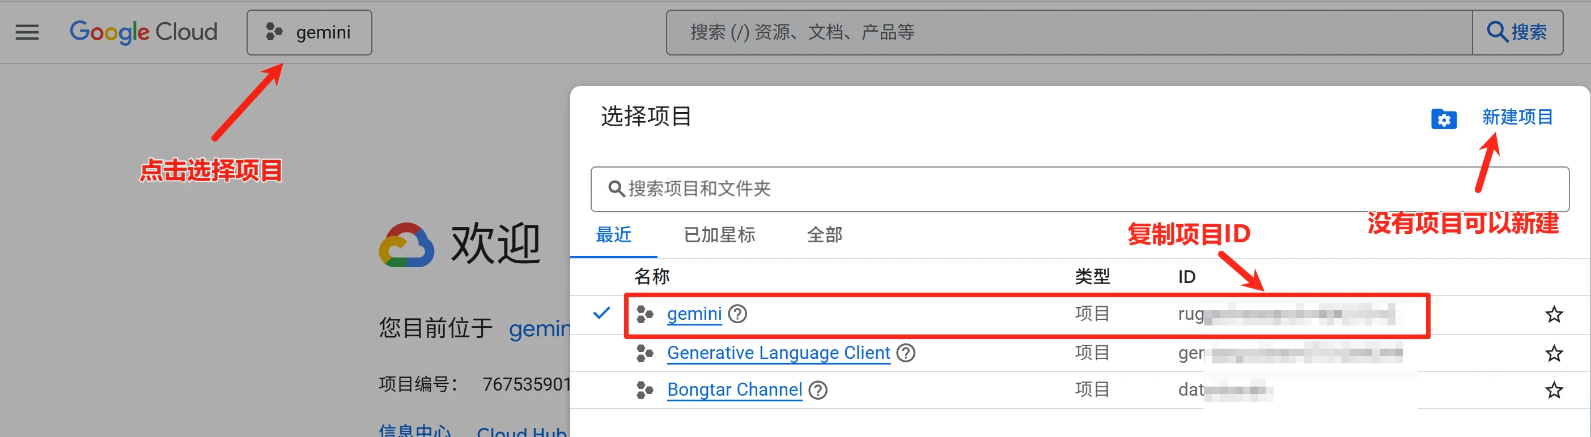
Task: Click help icon beside Bongtar Channel
Action: 818,390
